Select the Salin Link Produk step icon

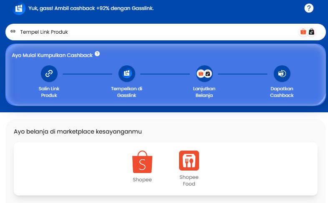click(x=49, y=74)
